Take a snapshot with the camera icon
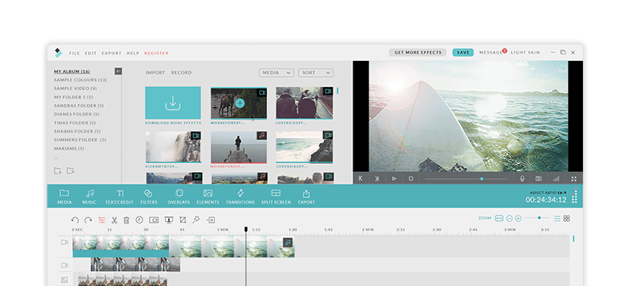 click(x=539, y=179)
